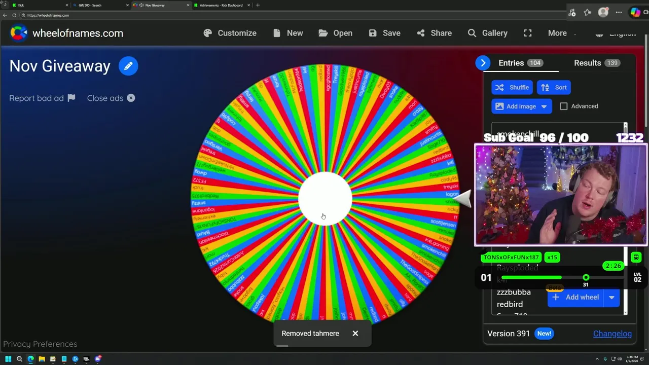Save the current wheel

(384, 33)
